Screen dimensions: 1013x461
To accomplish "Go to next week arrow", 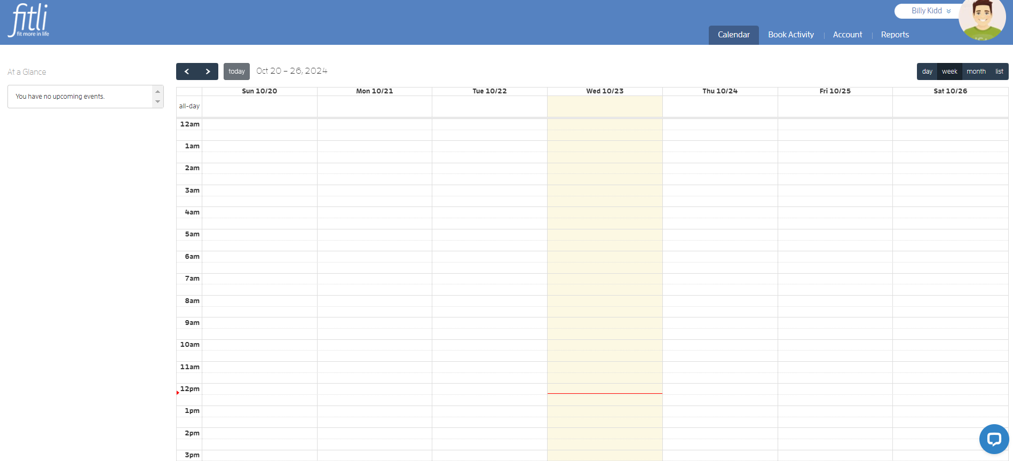I will pos(208,71).
